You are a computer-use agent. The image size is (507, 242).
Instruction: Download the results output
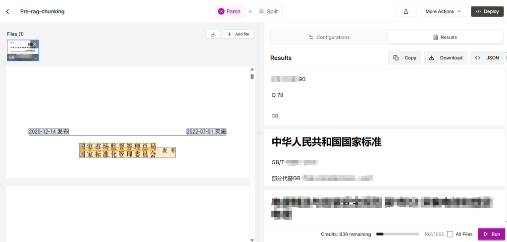(x=446, y=58)
